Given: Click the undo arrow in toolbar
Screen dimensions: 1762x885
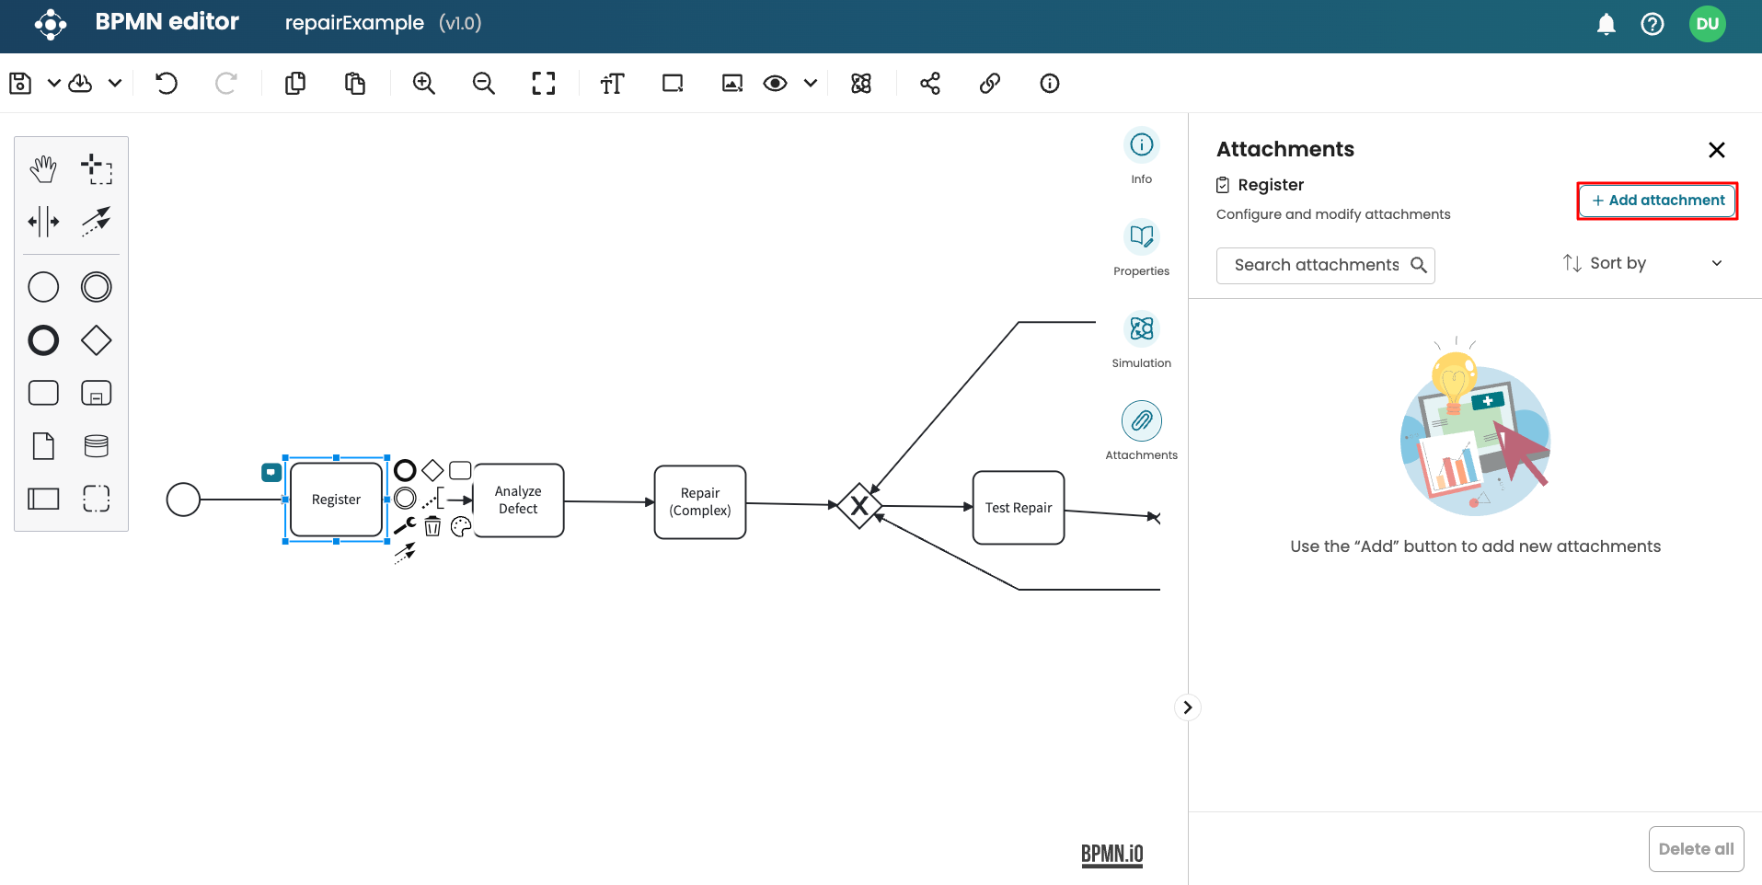Looking at the screenshot, I should click(167, 84).
